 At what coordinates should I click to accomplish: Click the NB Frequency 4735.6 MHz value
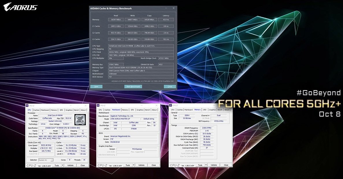pos(218,121)
